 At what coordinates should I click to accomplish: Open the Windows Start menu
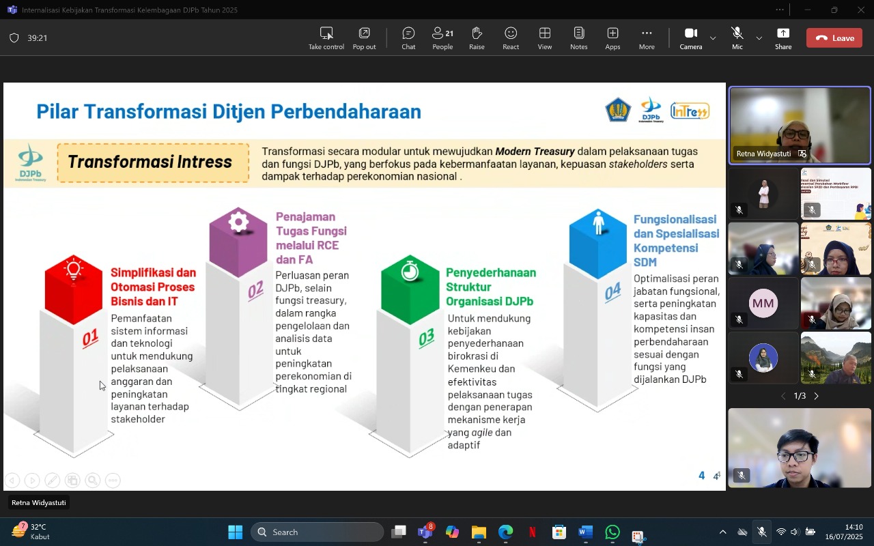(235, 532)
